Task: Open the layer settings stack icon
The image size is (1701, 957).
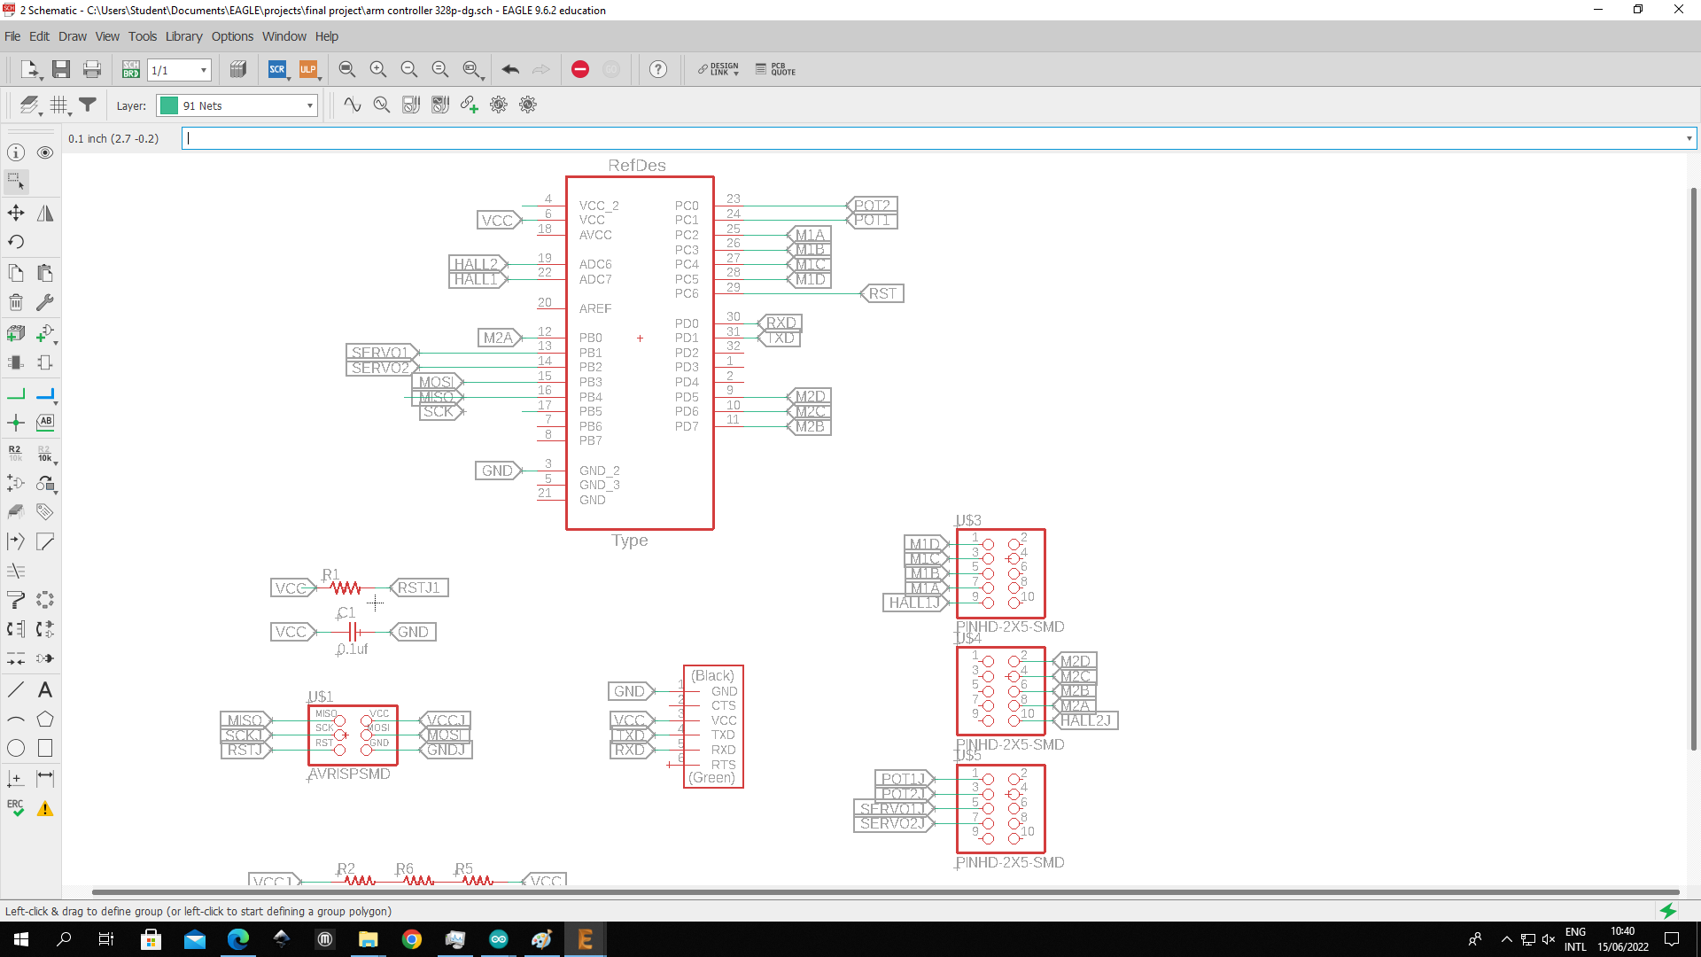Action: pos(30,105)
